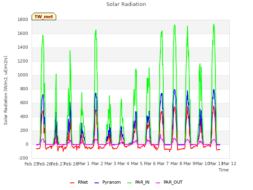
Task: Click the TW_met annotation label
Action: (x=44, y=17)
